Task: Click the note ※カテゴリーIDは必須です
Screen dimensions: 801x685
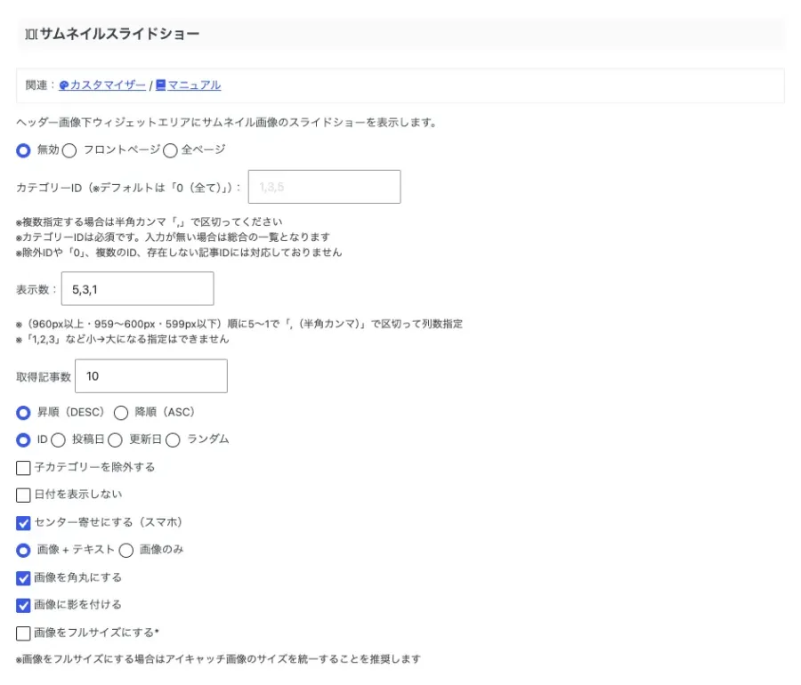Action: pyautogui.click(x=174, y=237)
